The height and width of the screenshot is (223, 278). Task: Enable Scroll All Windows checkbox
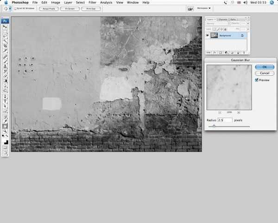tap(15, 8)
